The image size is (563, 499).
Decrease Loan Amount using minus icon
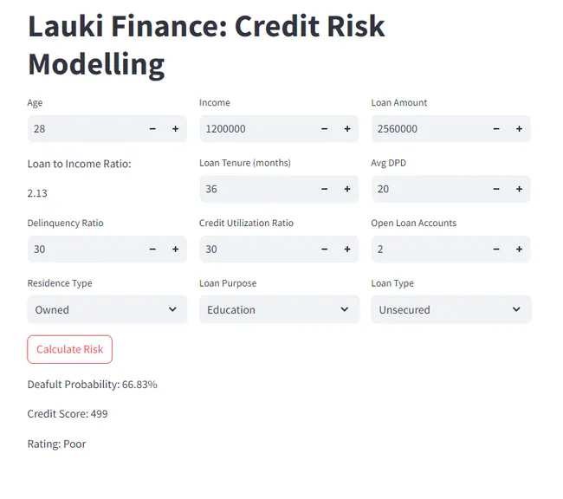(x=496, y=129)
